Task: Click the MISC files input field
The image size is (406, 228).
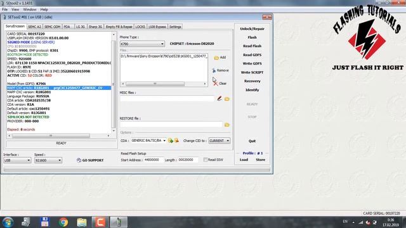Action: tap(167, 99)
